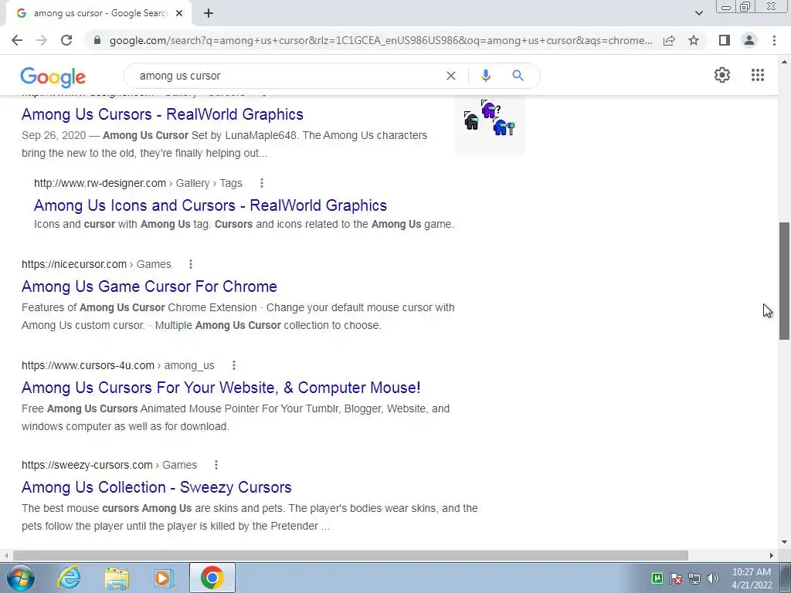Click the address bar URL
Viewport: 791px width, 593px height.
pos(381,40)
